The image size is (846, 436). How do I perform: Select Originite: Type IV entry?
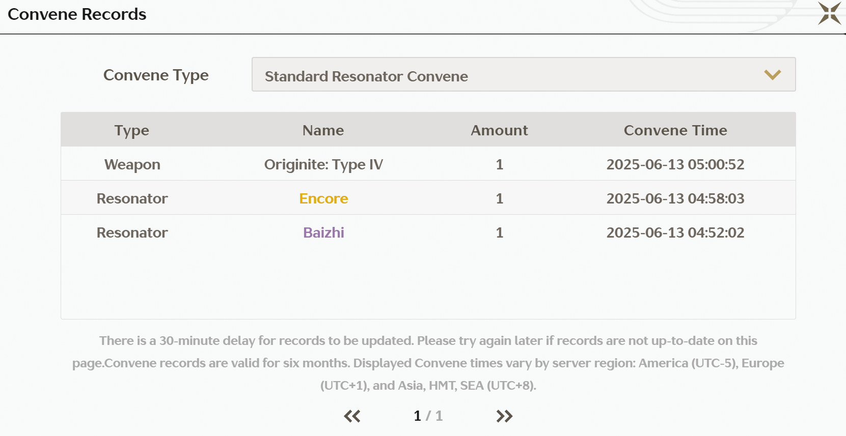pos(323,165)
